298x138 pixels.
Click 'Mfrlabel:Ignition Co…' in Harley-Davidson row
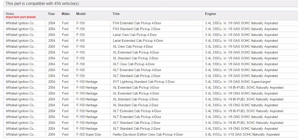tap(21, 135)
